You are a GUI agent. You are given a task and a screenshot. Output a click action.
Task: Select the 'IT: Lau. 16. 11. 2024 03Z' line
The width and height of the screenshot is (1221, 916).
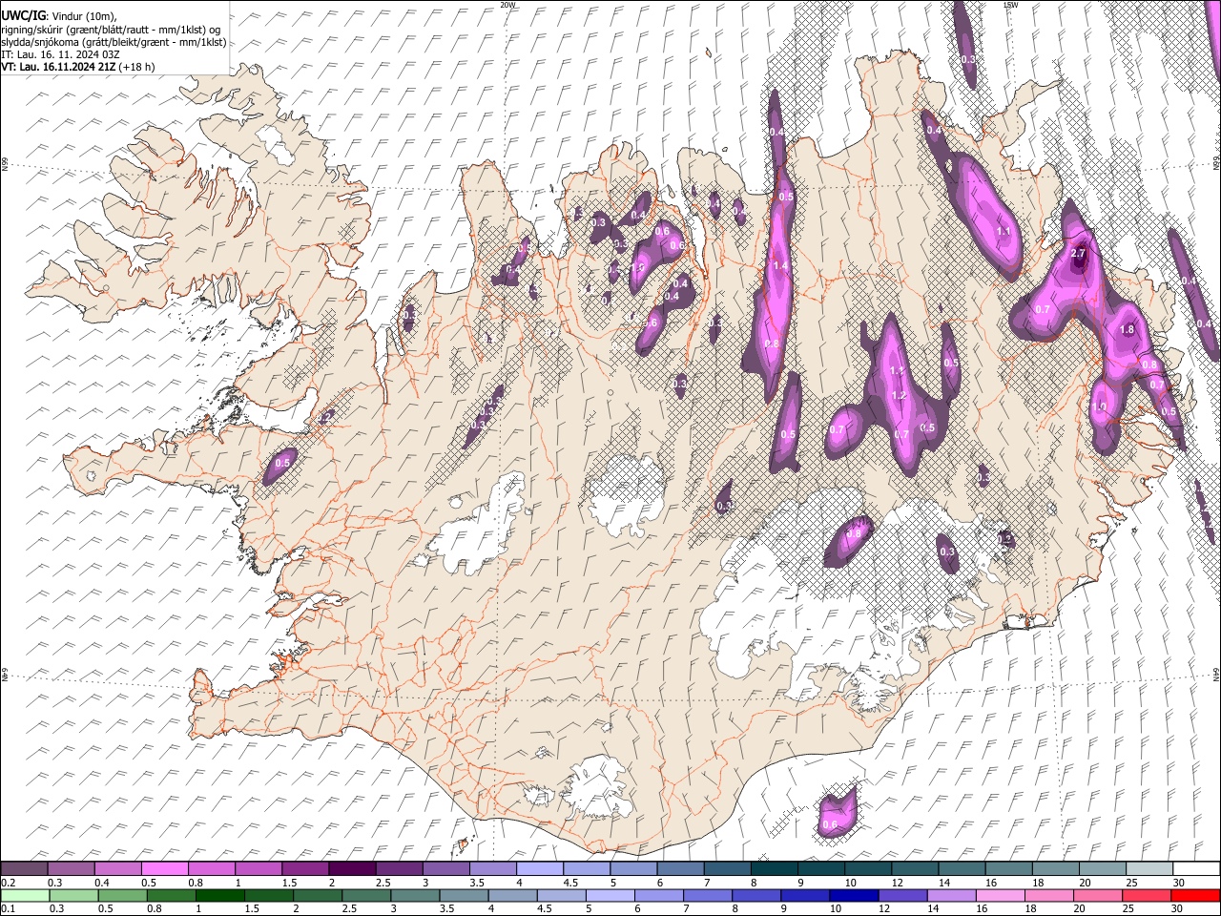[x=60, y=54]
